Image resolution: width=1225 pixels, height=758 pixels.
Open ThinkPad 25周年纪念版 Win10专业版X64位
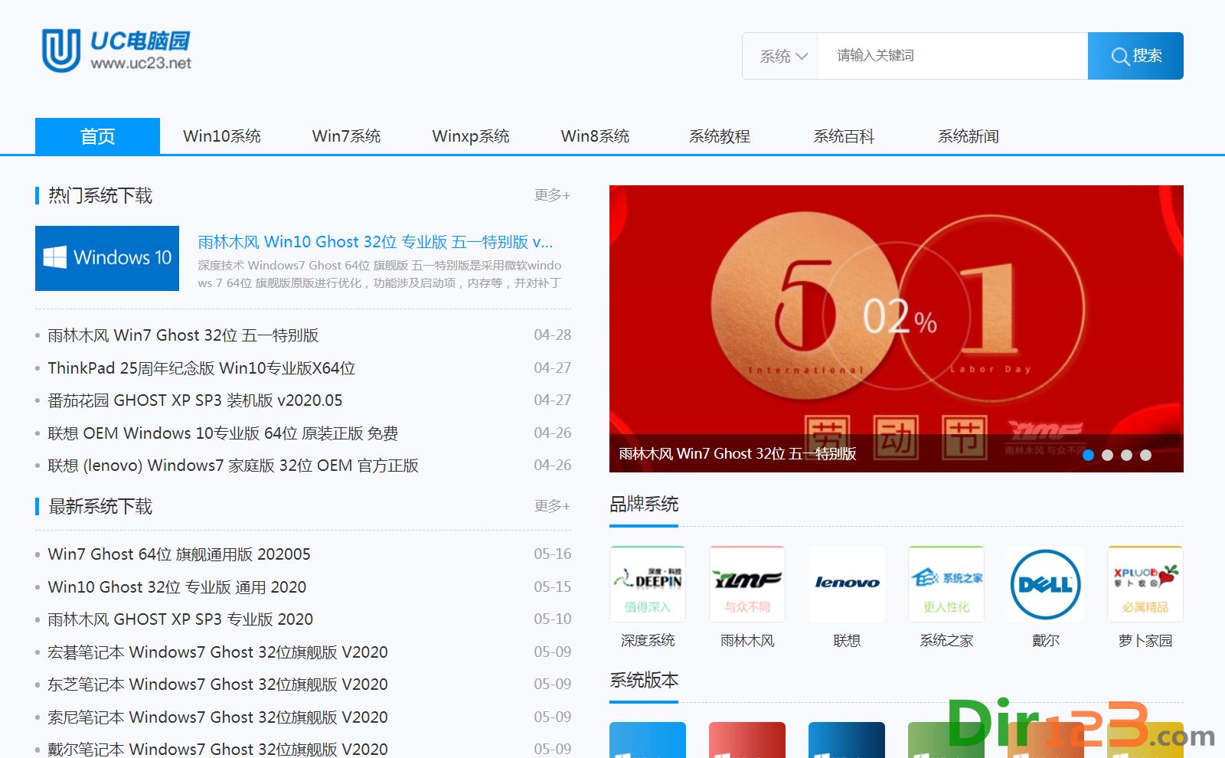(x=201, y=368)
